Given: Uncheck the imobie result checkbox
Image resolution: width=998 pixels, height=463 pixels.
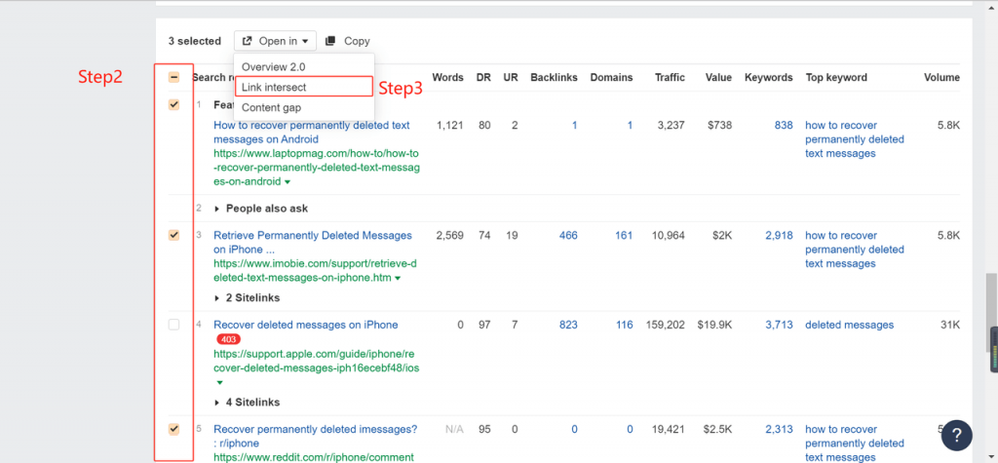Looking at the screenshot, I should pos(173,236).
